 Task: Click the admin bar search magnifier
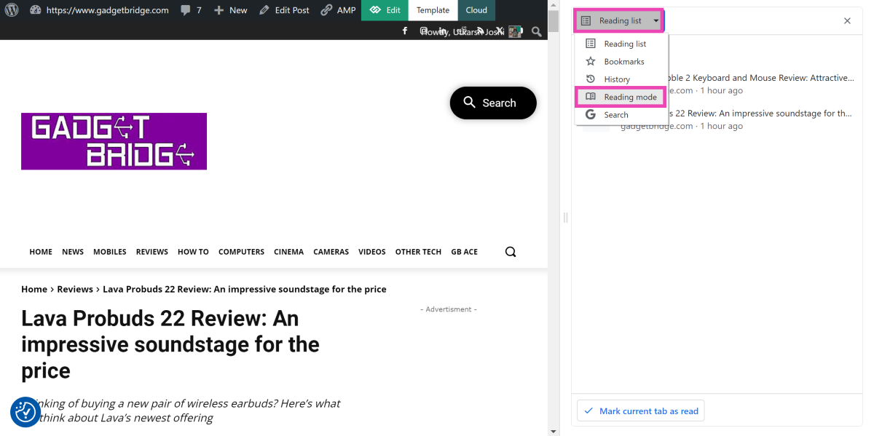point(537,31)
